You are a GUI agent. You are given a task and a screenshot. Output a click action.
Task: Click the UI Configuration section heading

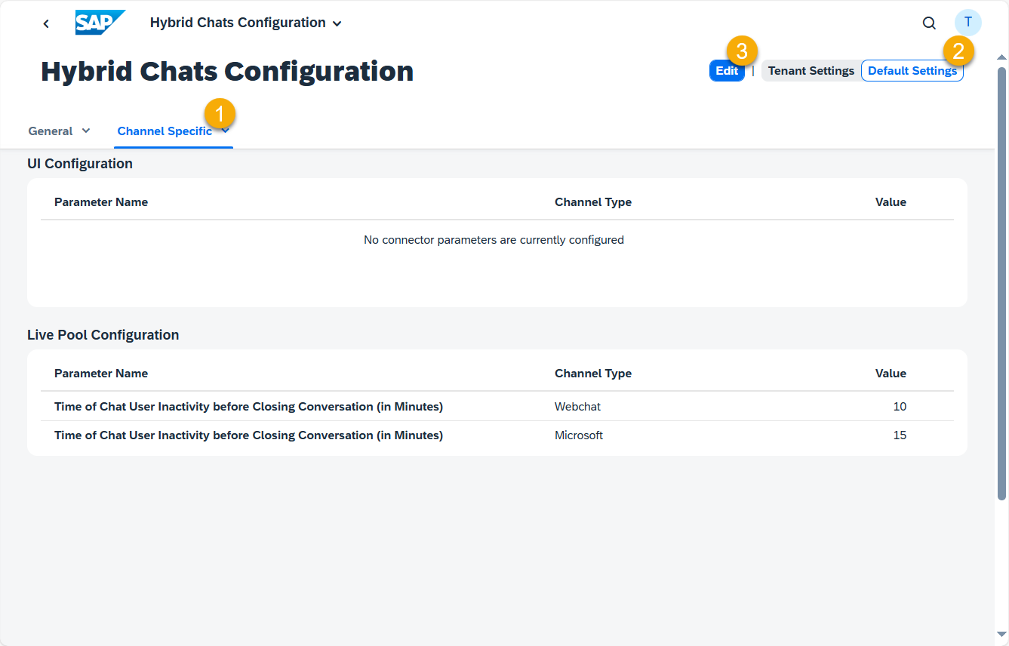pyautogui.click(x=80, y=164)
